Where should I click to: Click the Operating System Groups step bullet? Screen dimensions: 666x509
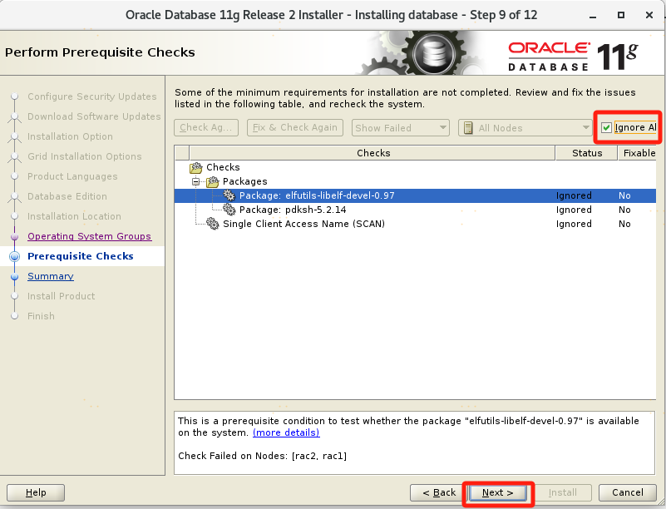point(14,237)
